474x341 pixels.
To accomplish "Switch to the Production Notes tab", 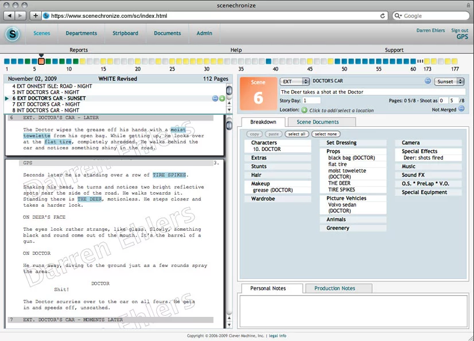I will [338, 288].
